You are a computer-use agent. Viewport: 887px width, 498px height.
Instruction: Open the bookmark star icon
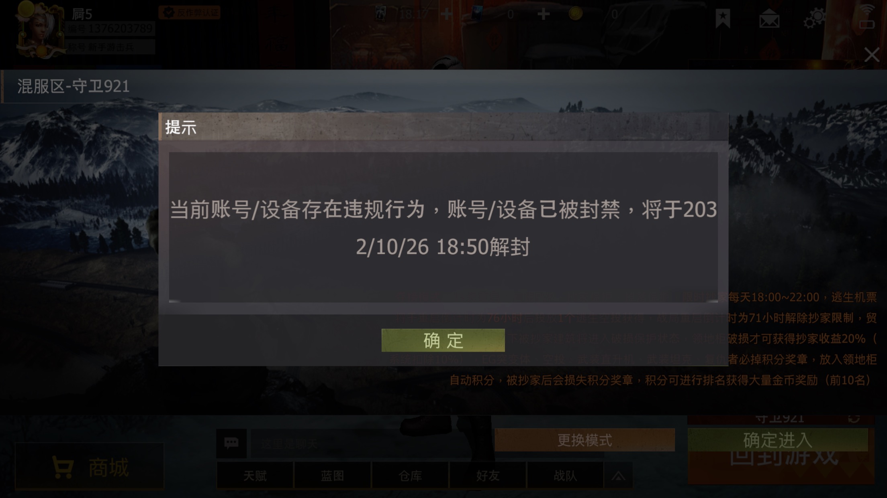(x=722, y=18)
